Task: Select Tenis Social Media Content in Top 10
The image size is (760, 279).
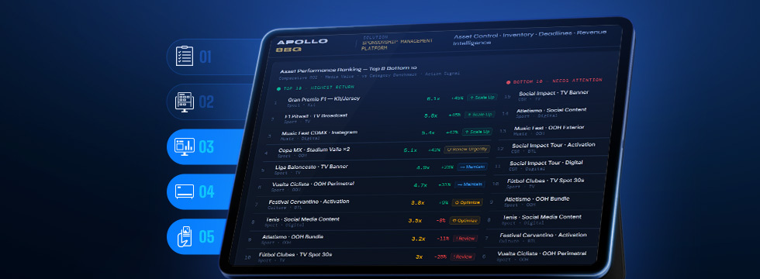Action: click(365, 222)
